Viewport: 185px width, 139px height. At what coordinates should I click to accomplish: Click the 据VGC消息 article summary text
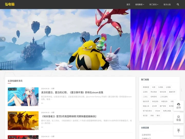coord(86,122)
